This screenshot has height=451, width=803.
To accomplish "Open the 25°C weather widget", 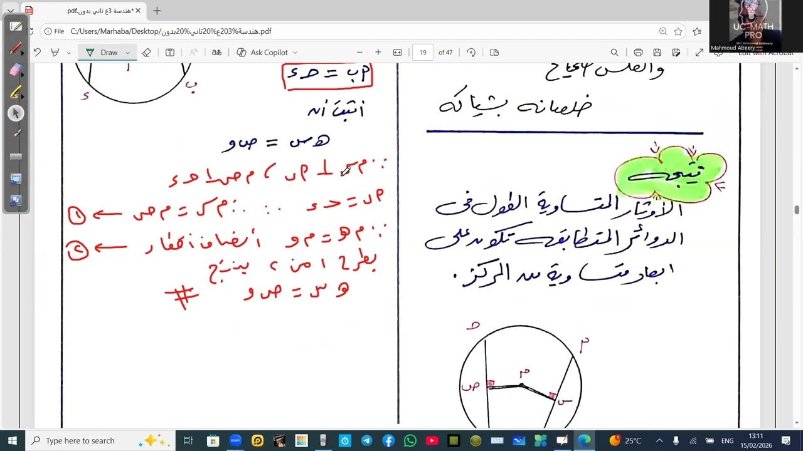I will click(x=625, y=440).
